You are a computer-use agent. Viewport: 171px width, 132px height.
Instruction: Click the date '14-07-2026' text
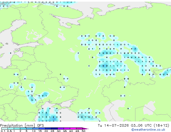click(116, 126)
